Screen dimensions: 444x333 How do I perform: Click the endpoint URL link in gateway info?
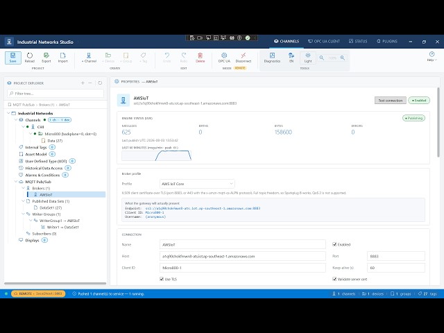click(203, 208)
